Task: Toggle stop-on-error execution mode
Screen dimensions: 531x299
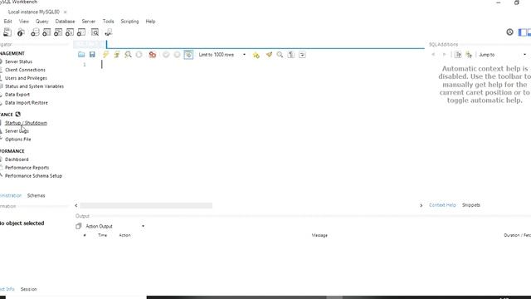Action: pyautogui.click(x=153, y=55)
